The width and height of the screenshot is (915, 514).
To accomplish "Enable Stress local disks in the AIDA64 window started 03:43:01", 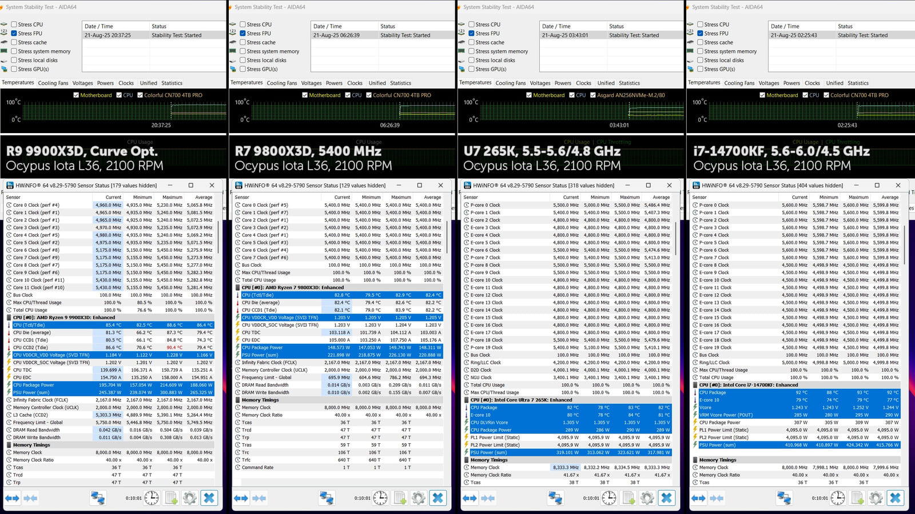I will click(471, 60).
